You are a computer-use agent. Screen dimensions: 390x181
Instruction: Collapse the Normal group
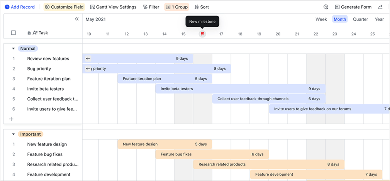click(14, 49)
